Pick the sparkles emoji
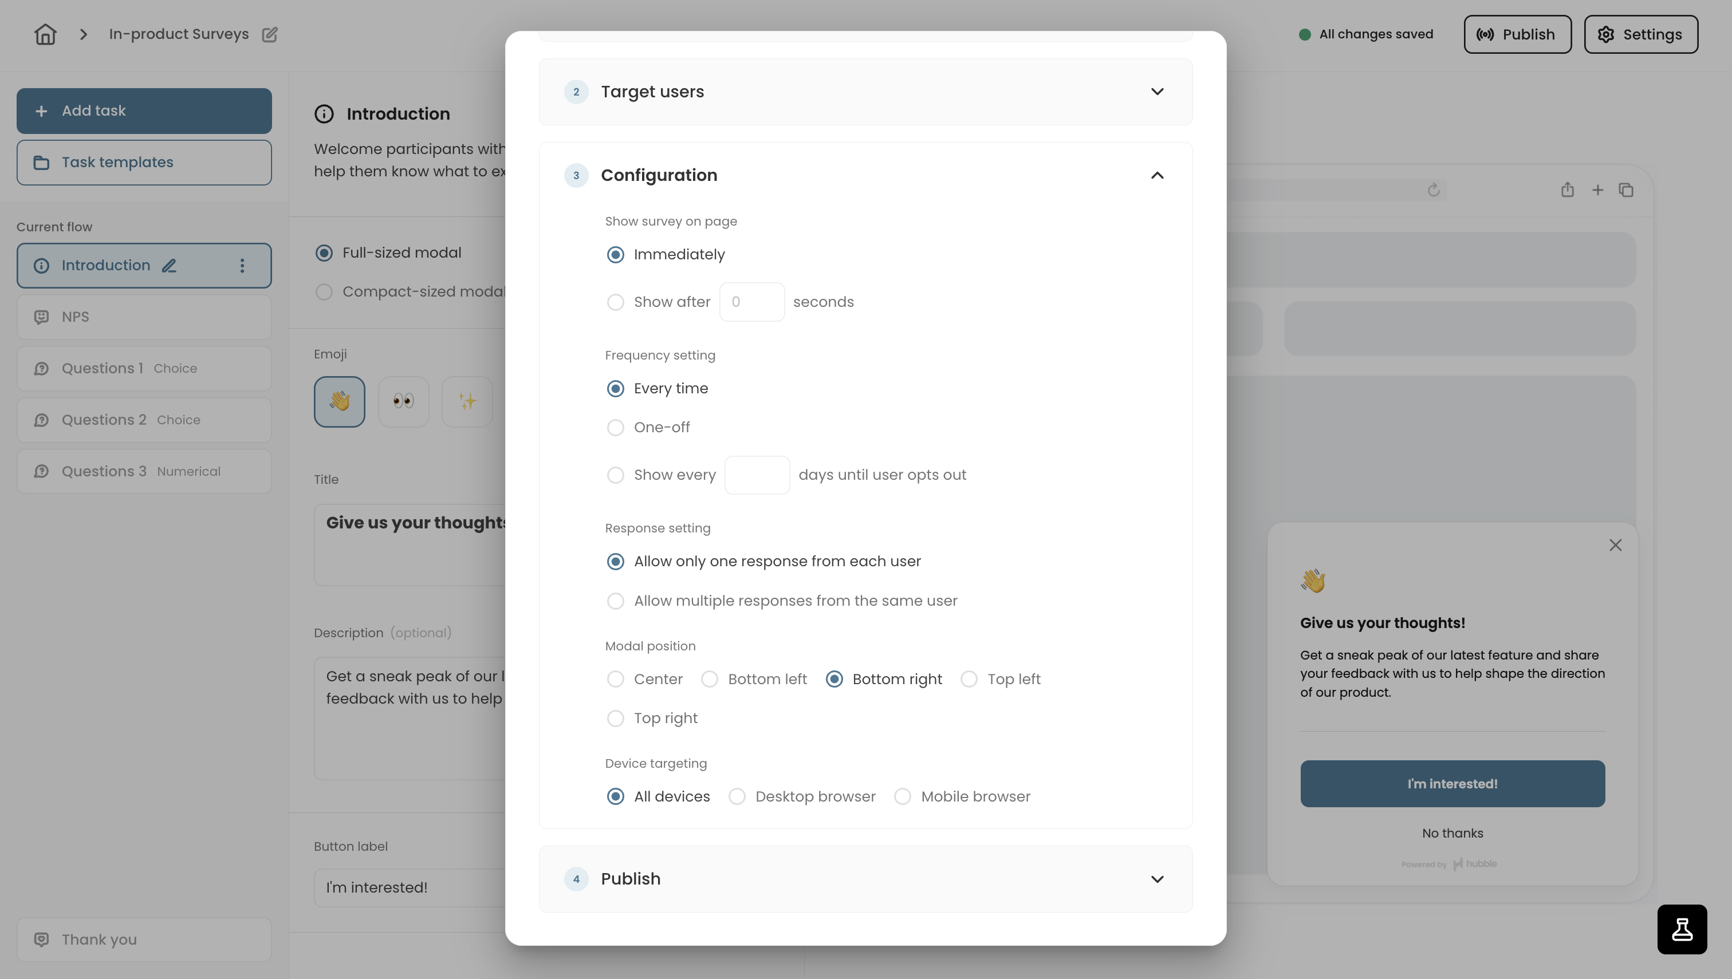The width and height of the screenshot is (1732, 979). [467, 401]
